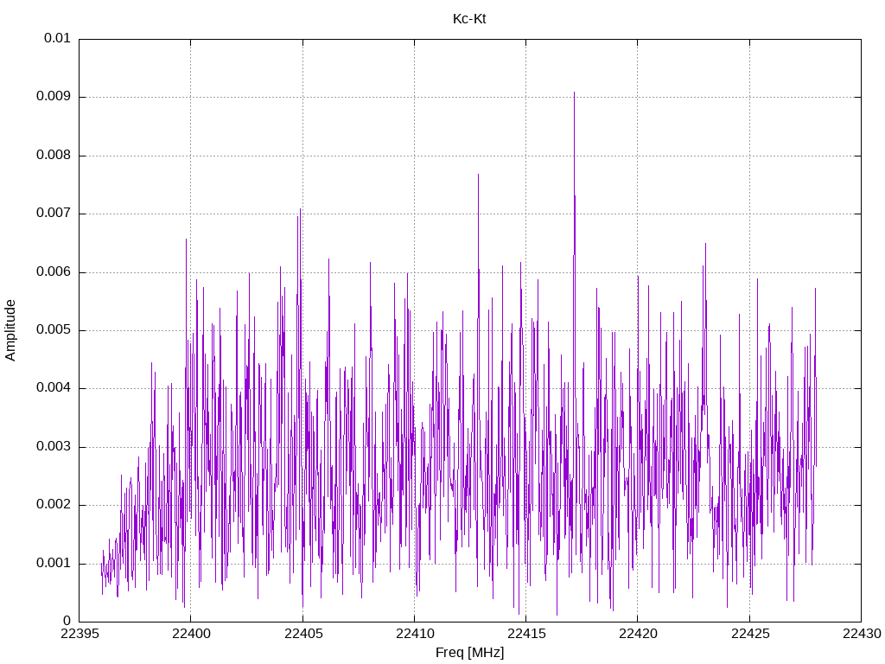The height and width of the screenshot is (664, 885).
Task: Click the y-axis tick label 0.002
Action: [x=53, y=504]
